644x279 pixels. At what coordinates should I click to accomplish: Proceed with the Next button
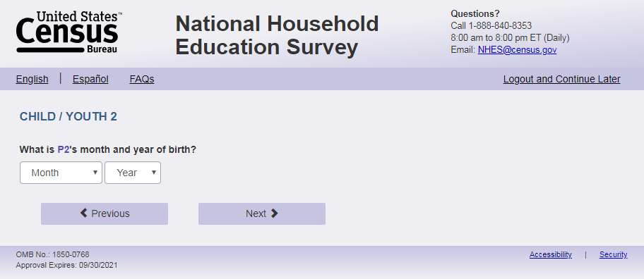[262, 213]
